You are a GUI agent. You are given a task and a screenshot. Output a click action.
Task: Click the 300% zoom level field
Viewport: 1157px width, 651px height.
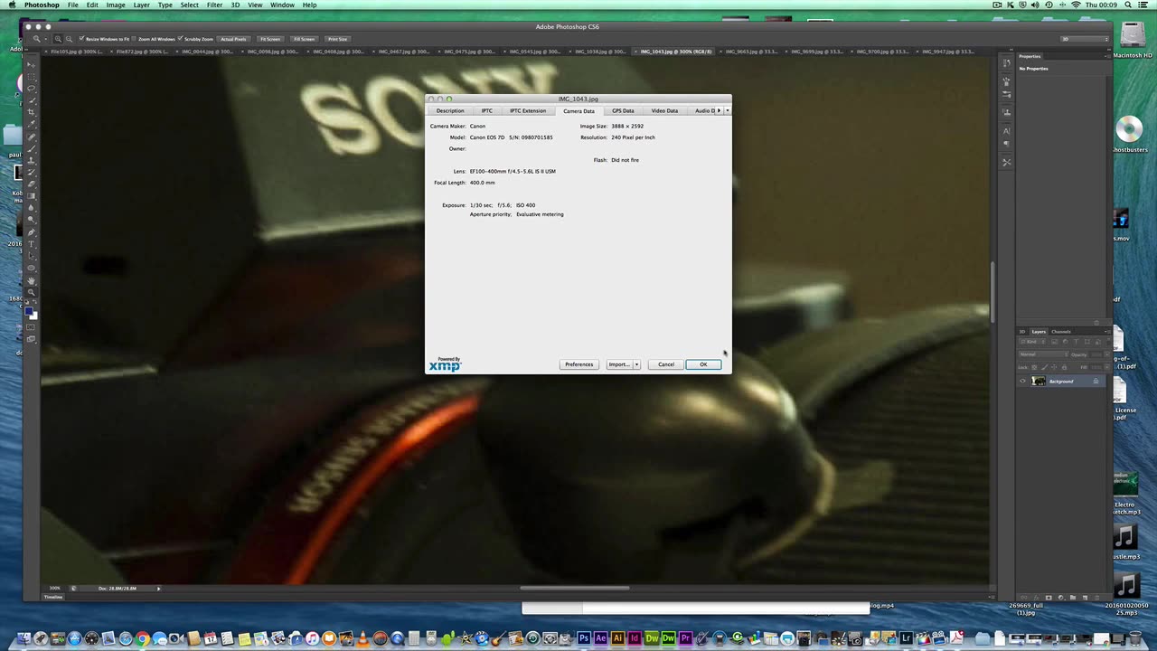coord(55,589)
